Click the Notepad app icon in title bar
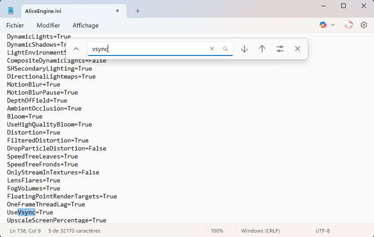 (x=11, y=11)
